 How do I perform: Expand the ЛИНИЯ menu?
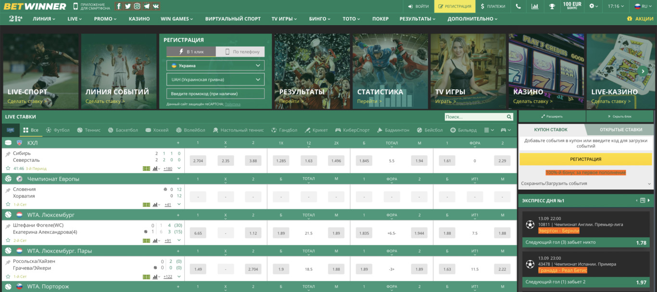pos(44,19)
